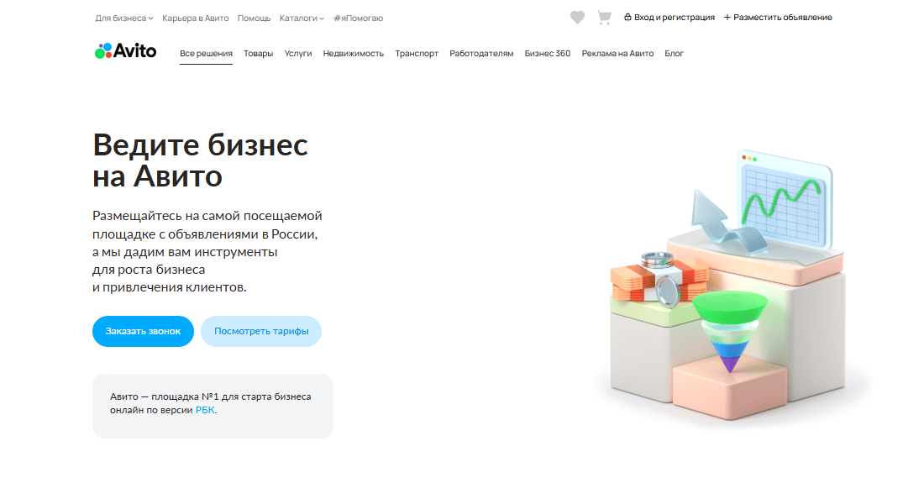Open the Карьера в Авито link
This screenshot has width=924, height=504.
pos(195,18)
